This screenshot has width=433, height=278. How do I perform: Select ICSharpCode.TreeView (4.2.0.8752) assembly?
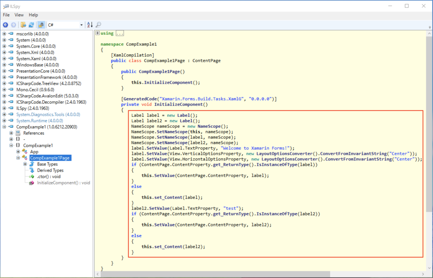49,83
